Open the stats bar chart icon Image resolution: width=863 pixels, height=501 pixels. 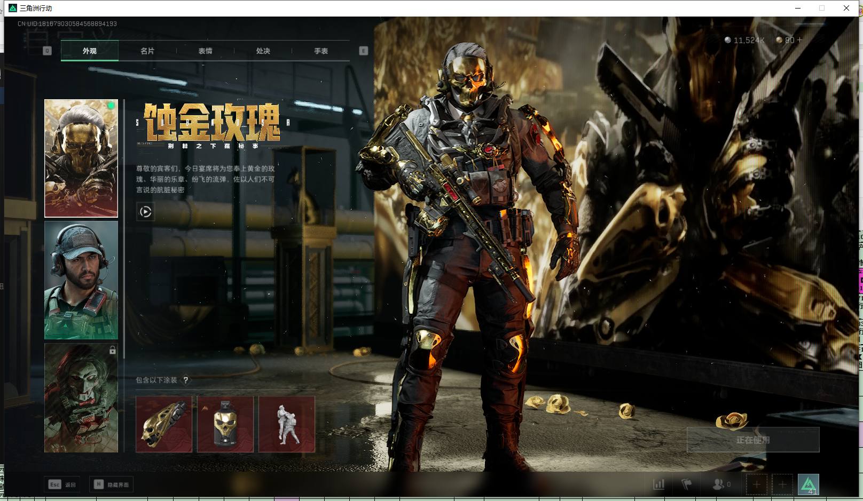tap(659, 484)
